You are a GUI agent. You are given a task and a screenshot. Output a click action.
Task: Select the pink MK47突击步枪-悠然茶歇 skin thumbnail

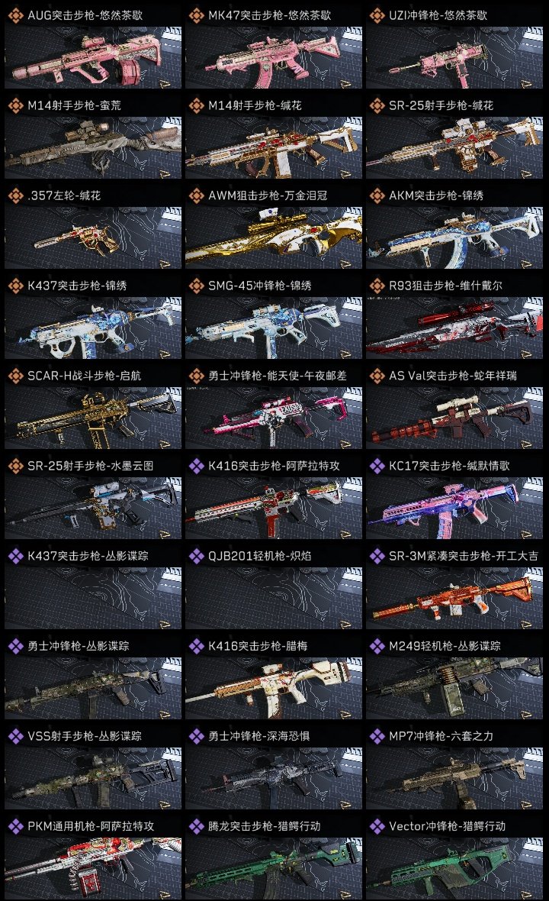pos(274,57)
